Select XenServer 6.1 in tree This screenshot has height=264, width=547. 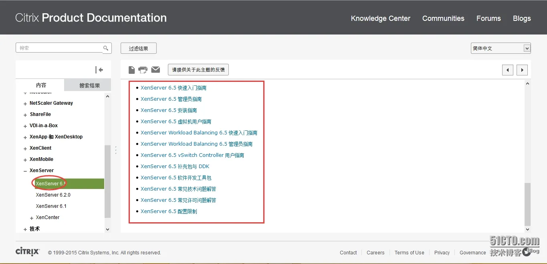click(x=51, y=206)
